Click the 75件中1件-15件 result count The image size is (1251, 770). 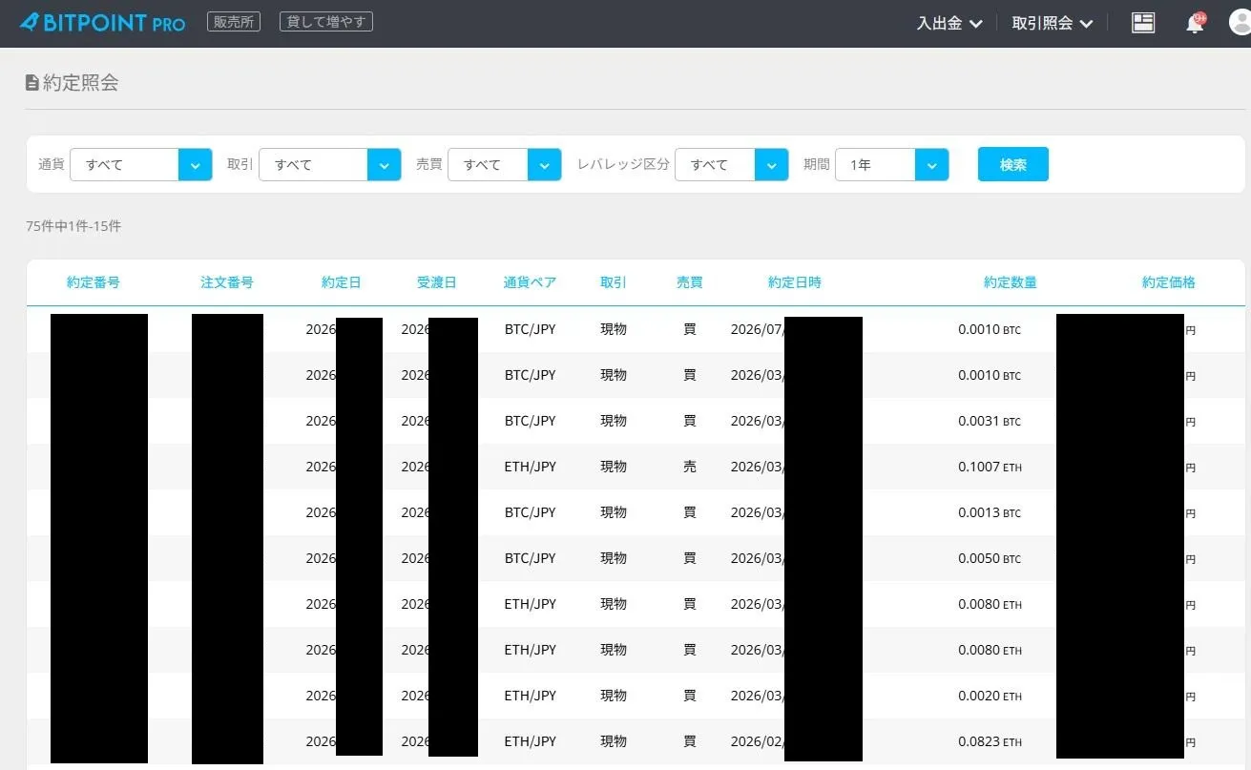(x=73, y=226)
